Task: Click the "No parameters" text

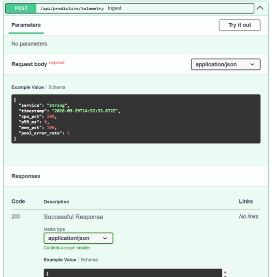Action: coord(29,44)
